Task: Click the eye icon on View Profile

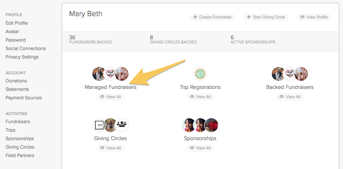Action: click(x=302, y=17)
